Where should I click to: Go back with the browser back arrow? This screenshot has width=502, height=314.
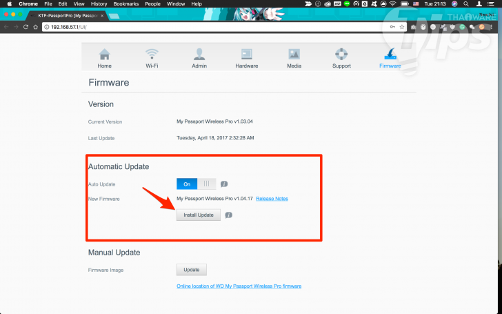click(6, 27)
